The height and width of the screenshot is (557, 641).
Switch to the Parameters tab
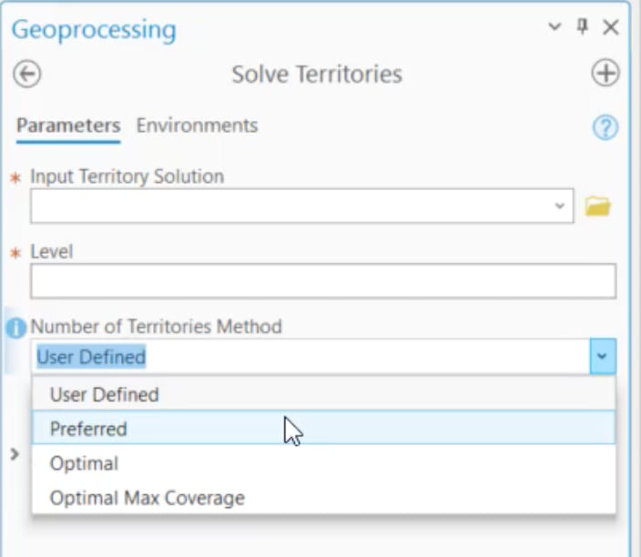(x=68, y=126)
